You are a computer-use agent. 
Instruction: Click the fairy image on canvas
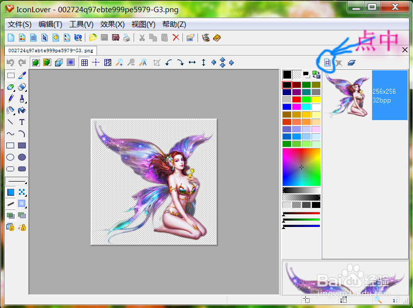[x=154, y=182]
